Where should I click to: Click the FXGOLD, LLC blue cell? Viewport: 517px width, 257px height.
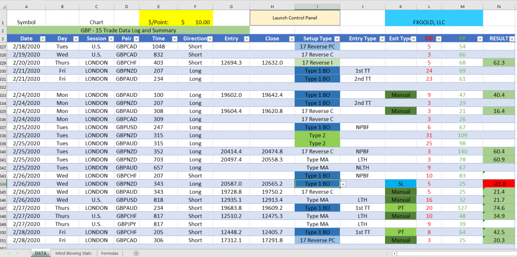pyautogui.click(x=434, y=22)
